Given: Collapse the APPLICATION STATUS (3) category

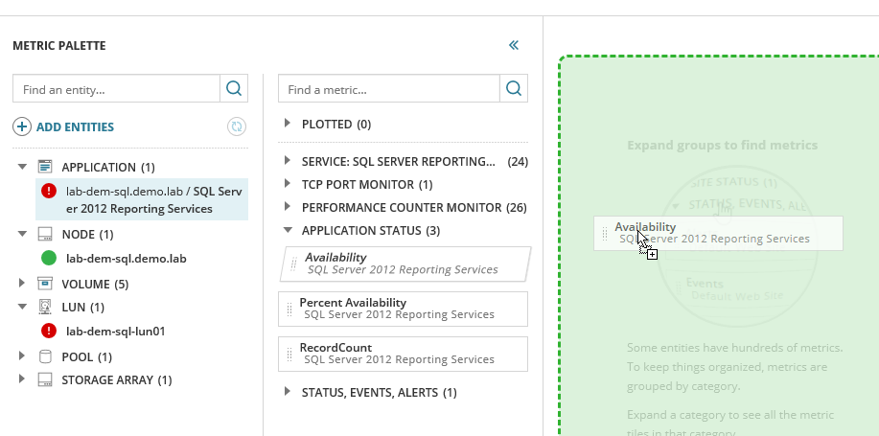Looking at the screenshot, I should tap(289, 230).
